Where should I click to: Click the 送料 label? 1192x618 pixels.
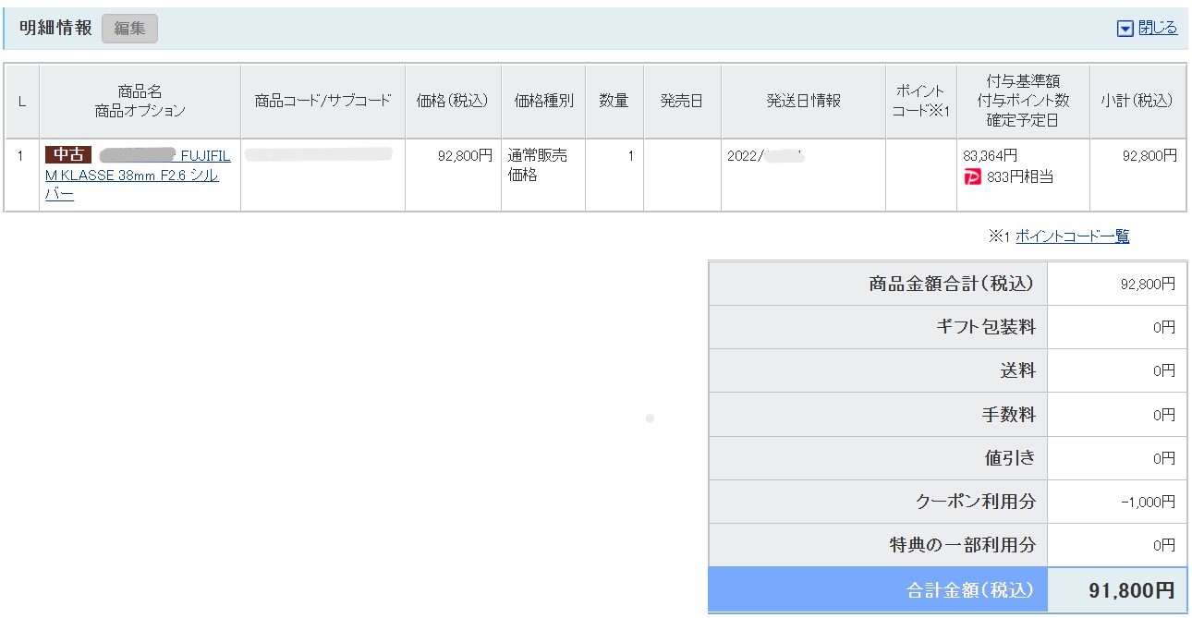tap(1018, 370)
